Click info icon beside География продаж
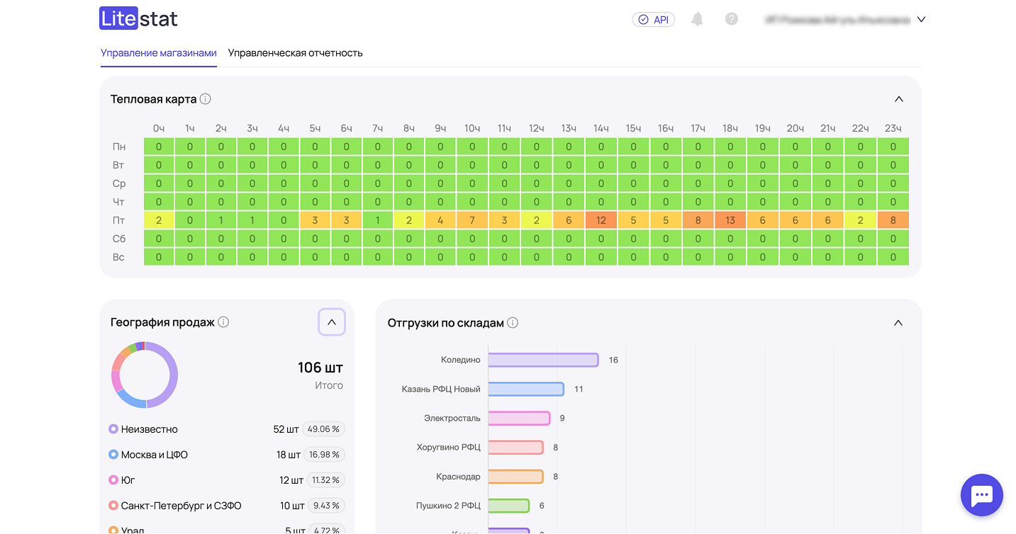Viewport: 1016px width, 534px height. click(223, 322)
